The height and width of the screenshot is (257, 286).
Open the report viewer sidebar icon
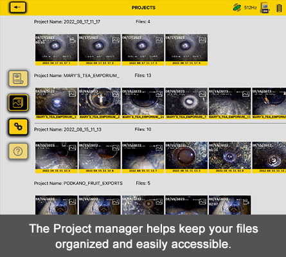(x=18, y=78)
